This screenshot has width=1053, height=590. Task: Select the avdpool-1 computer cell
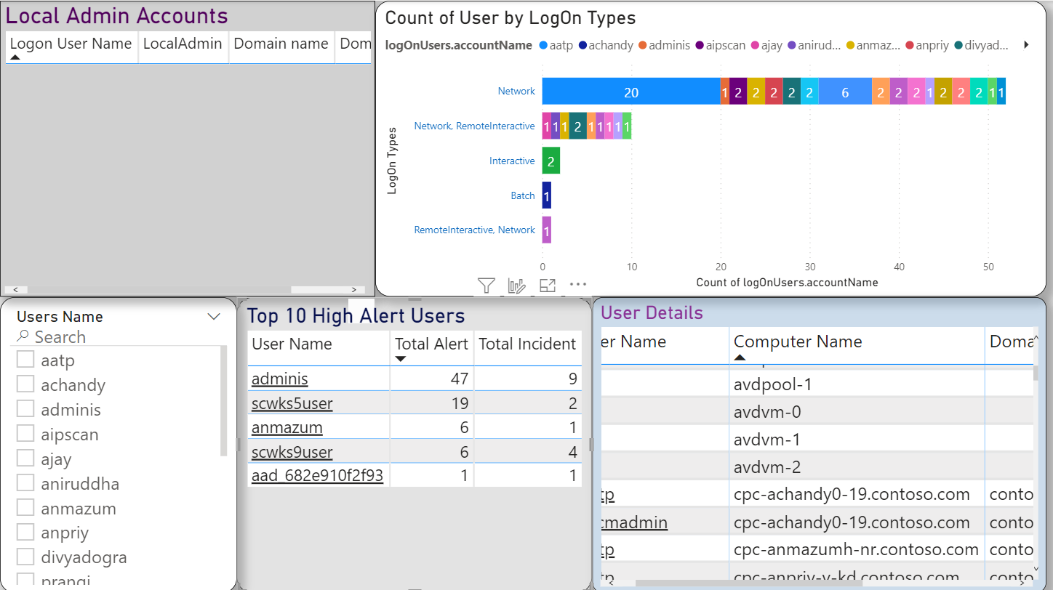pyautogui.click(x=857, y=384)
